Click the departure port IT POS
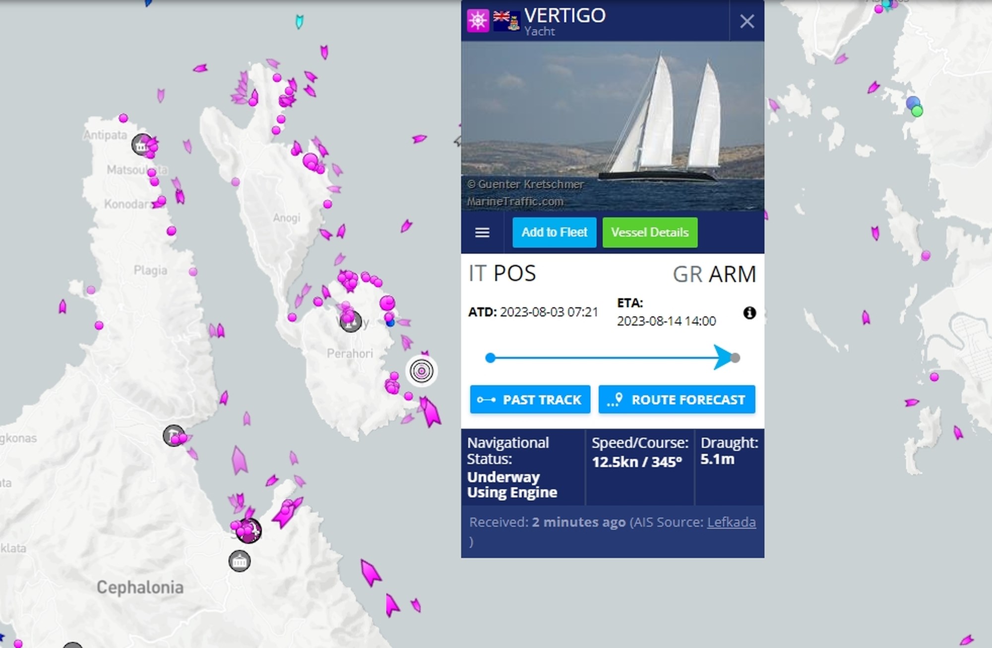Screen dimensions: 992x648 pyautogui.click(x=502, y=274)
